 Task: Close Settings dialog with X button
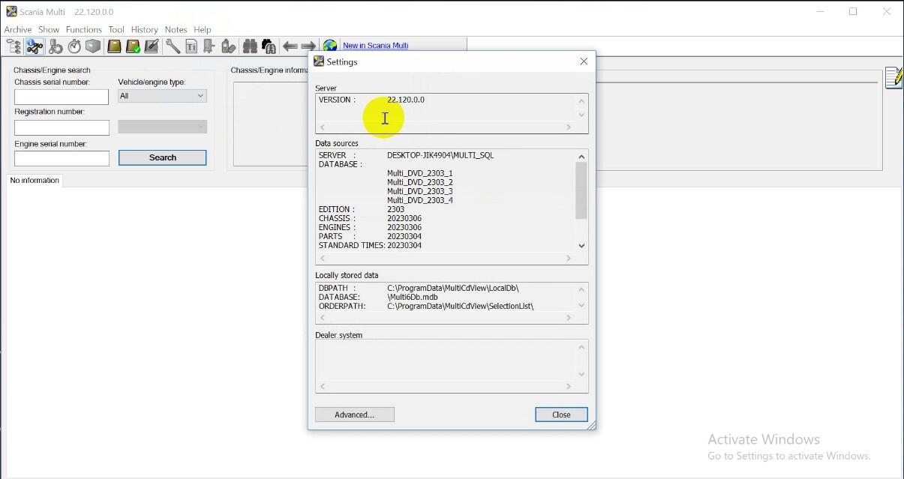(x=584, y=61)
